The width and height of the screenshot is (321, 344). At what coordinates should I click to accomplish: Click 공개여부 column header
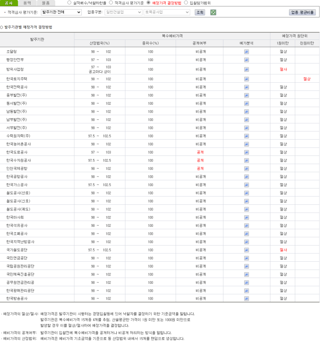click(199, 43)
